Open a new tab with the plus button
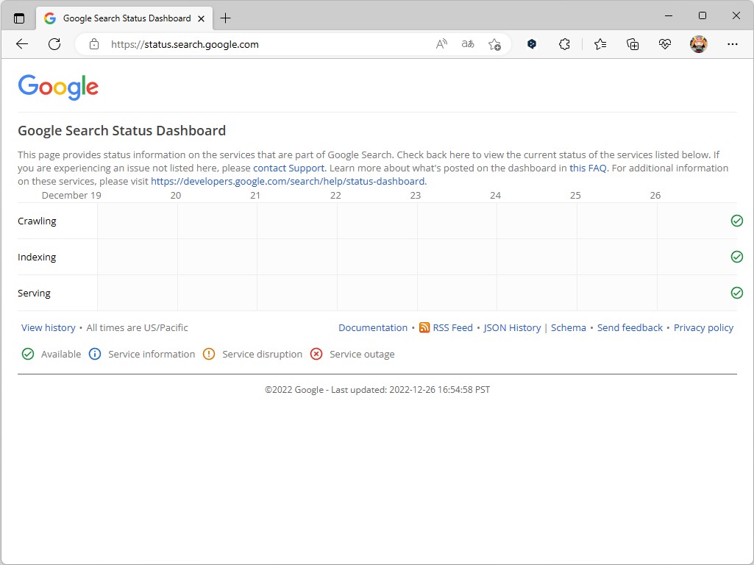Viewport: 754px width, 565px height. tap(225, 18)
